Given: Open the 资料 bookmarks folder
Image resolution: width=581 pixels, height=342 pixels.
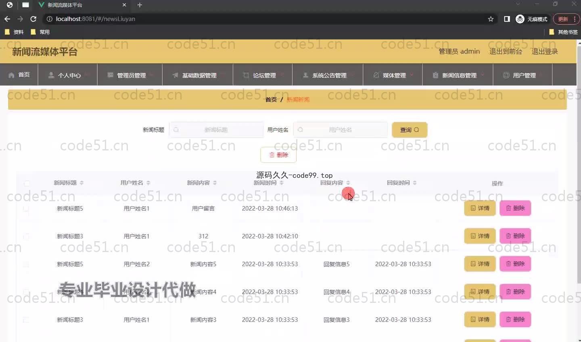Looking at the screenshot, I should (14, 32).
